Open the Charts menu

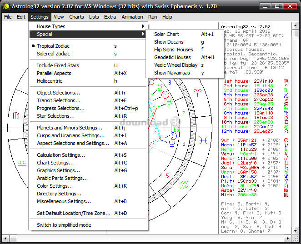76,17
